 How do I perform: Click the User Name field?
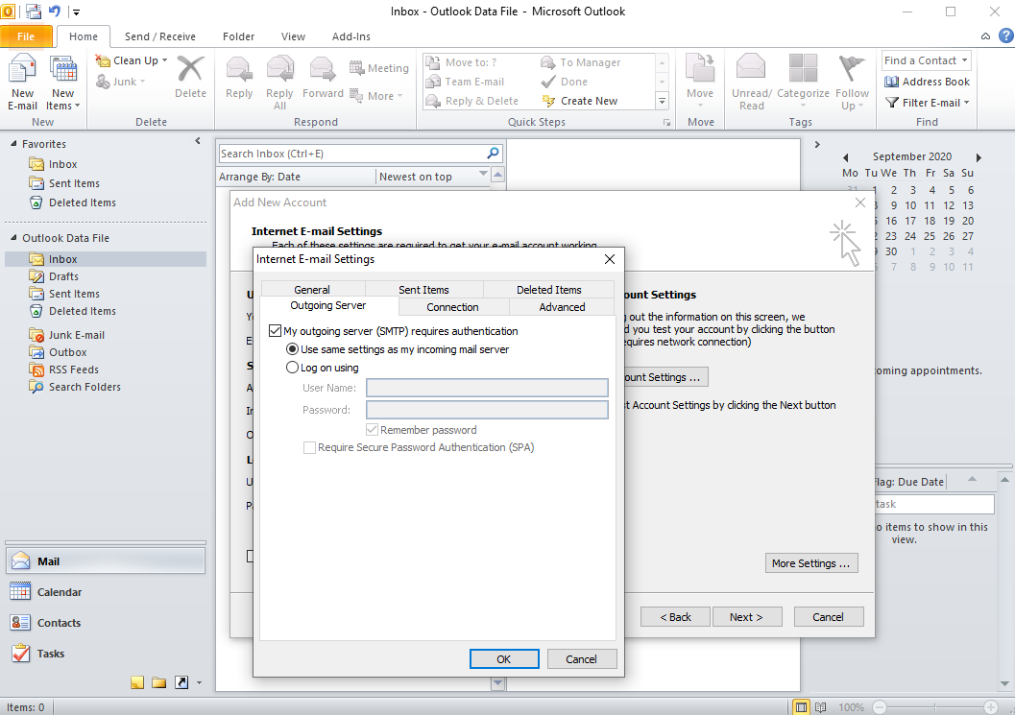click(x=487, y=388)
